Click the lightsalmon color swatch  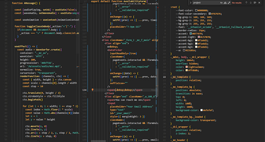[x=187, y=67]
